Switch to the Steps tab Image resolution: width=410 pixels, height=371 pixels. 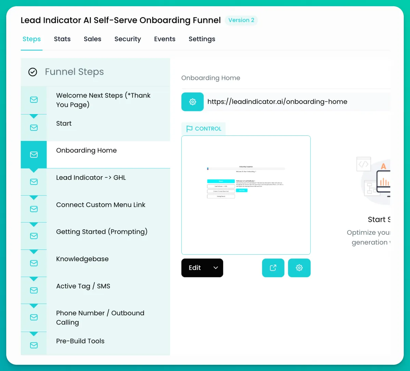coord(31,39)
